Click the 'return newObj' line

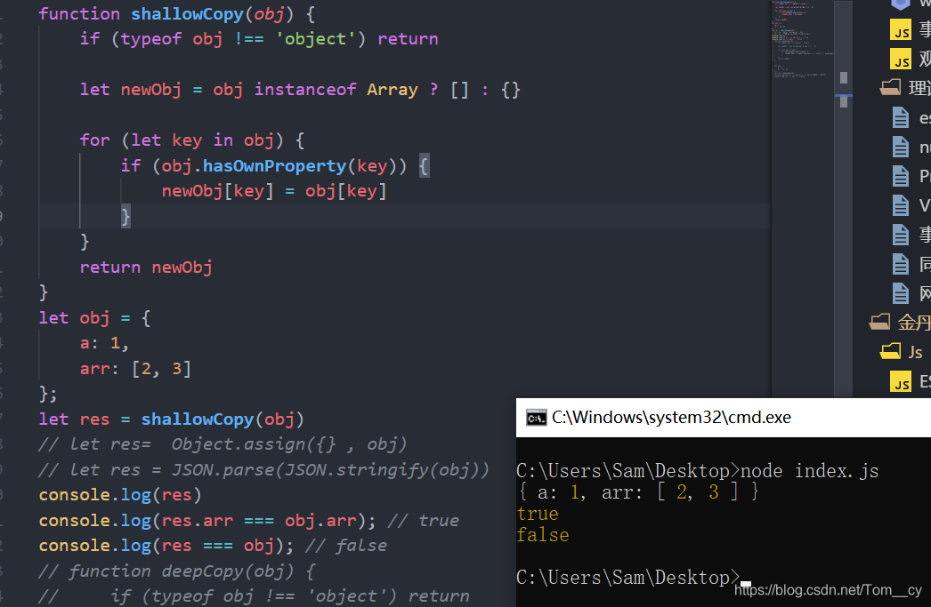[x=146, y=268]
